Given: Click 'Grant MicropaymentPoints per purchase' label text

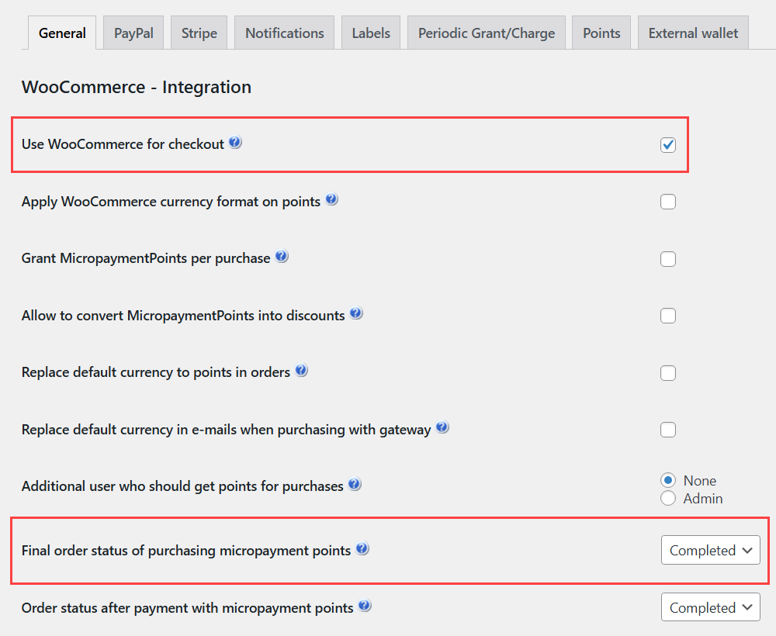Looking at the screenshot, I should click(x=146, y=258).
